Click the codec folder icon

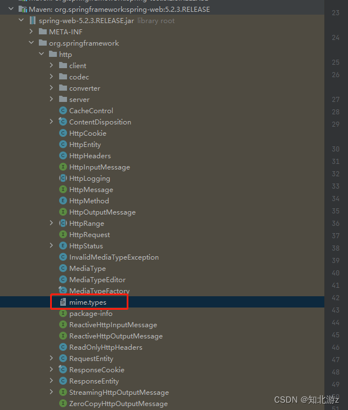pyautogui.click(x=63, y=77)
